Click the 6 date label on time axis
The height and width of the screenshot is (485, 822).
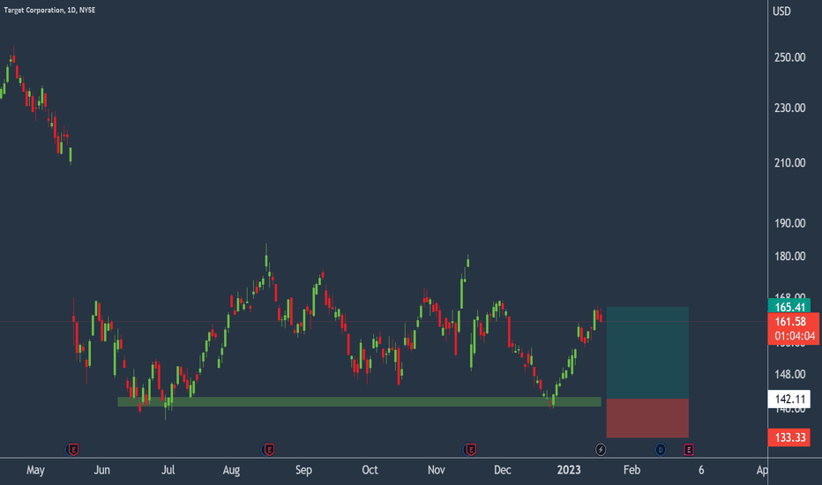[701, 470]
